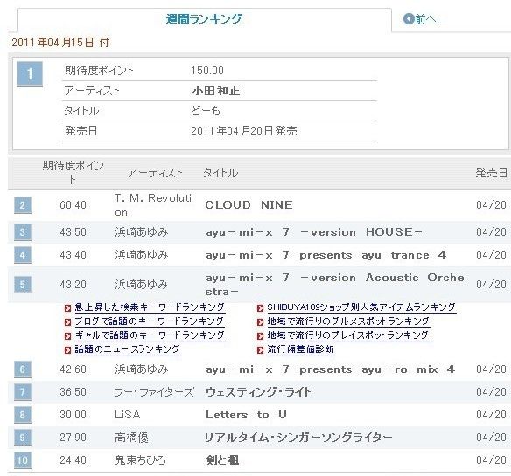Open ギャルで話題のキーワードランキング link
Screen dimensions: 511x476
(x=150, y=335)
